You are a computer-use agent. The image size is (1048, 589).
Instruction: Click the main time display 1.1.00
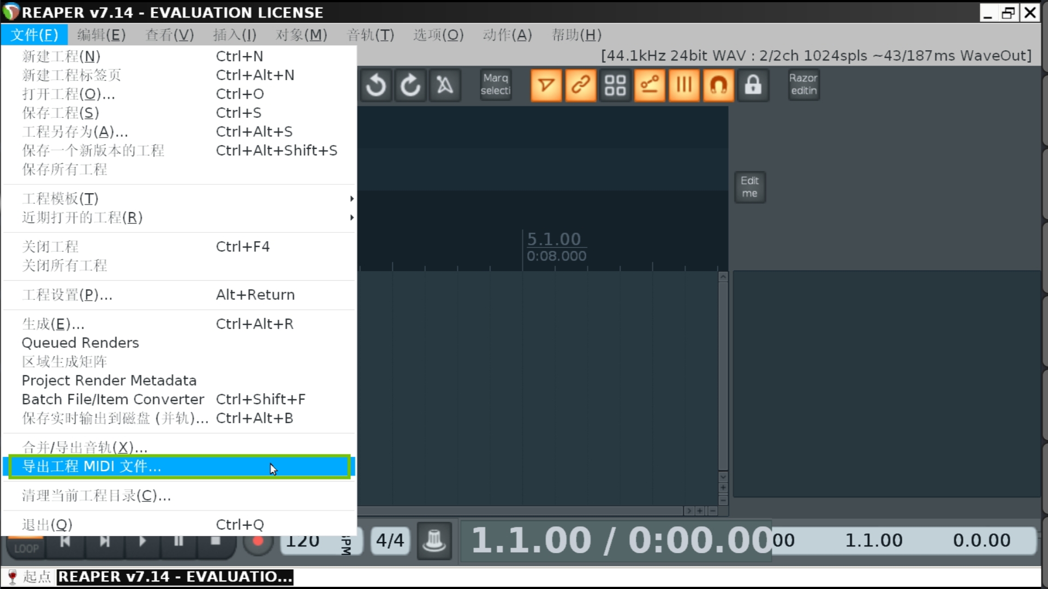pyautogui.click(x=621, y=540)
